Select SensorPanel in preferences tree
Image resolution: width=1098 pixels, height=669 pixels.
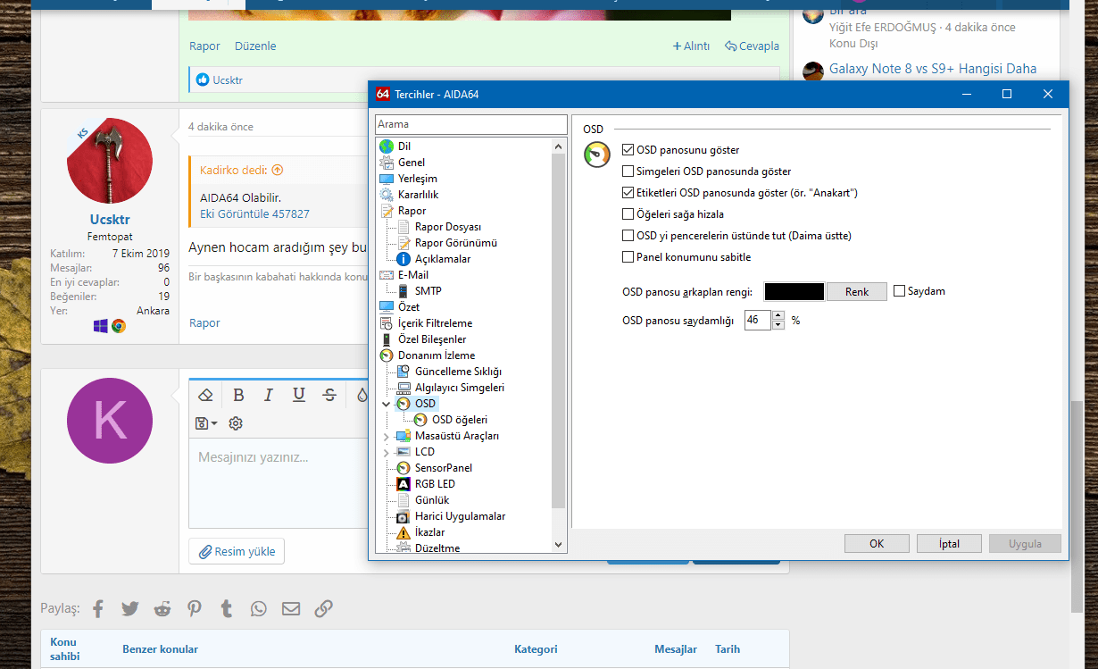[x=444, y=468]
